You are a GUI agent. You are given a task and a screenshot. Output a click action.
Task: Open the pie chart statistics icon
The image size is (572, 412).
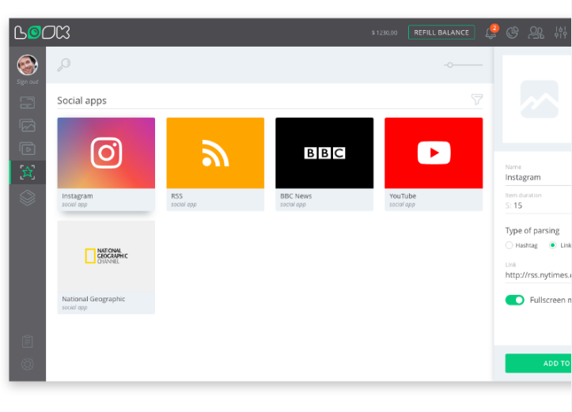tap(513, 32)
